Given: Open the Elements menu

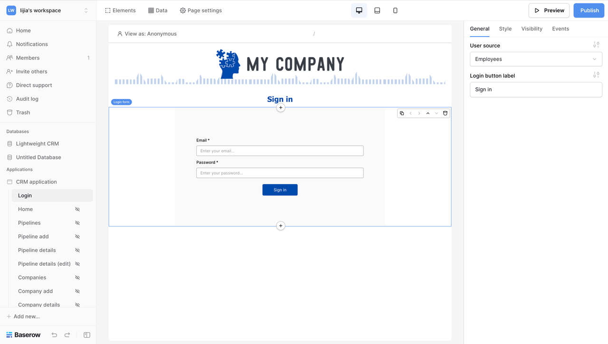Looking at the screenshot, I should click(120, 10).
